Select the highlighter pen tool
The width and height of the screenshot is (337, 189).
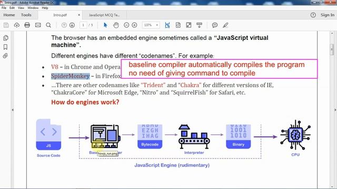pos(225,25)
